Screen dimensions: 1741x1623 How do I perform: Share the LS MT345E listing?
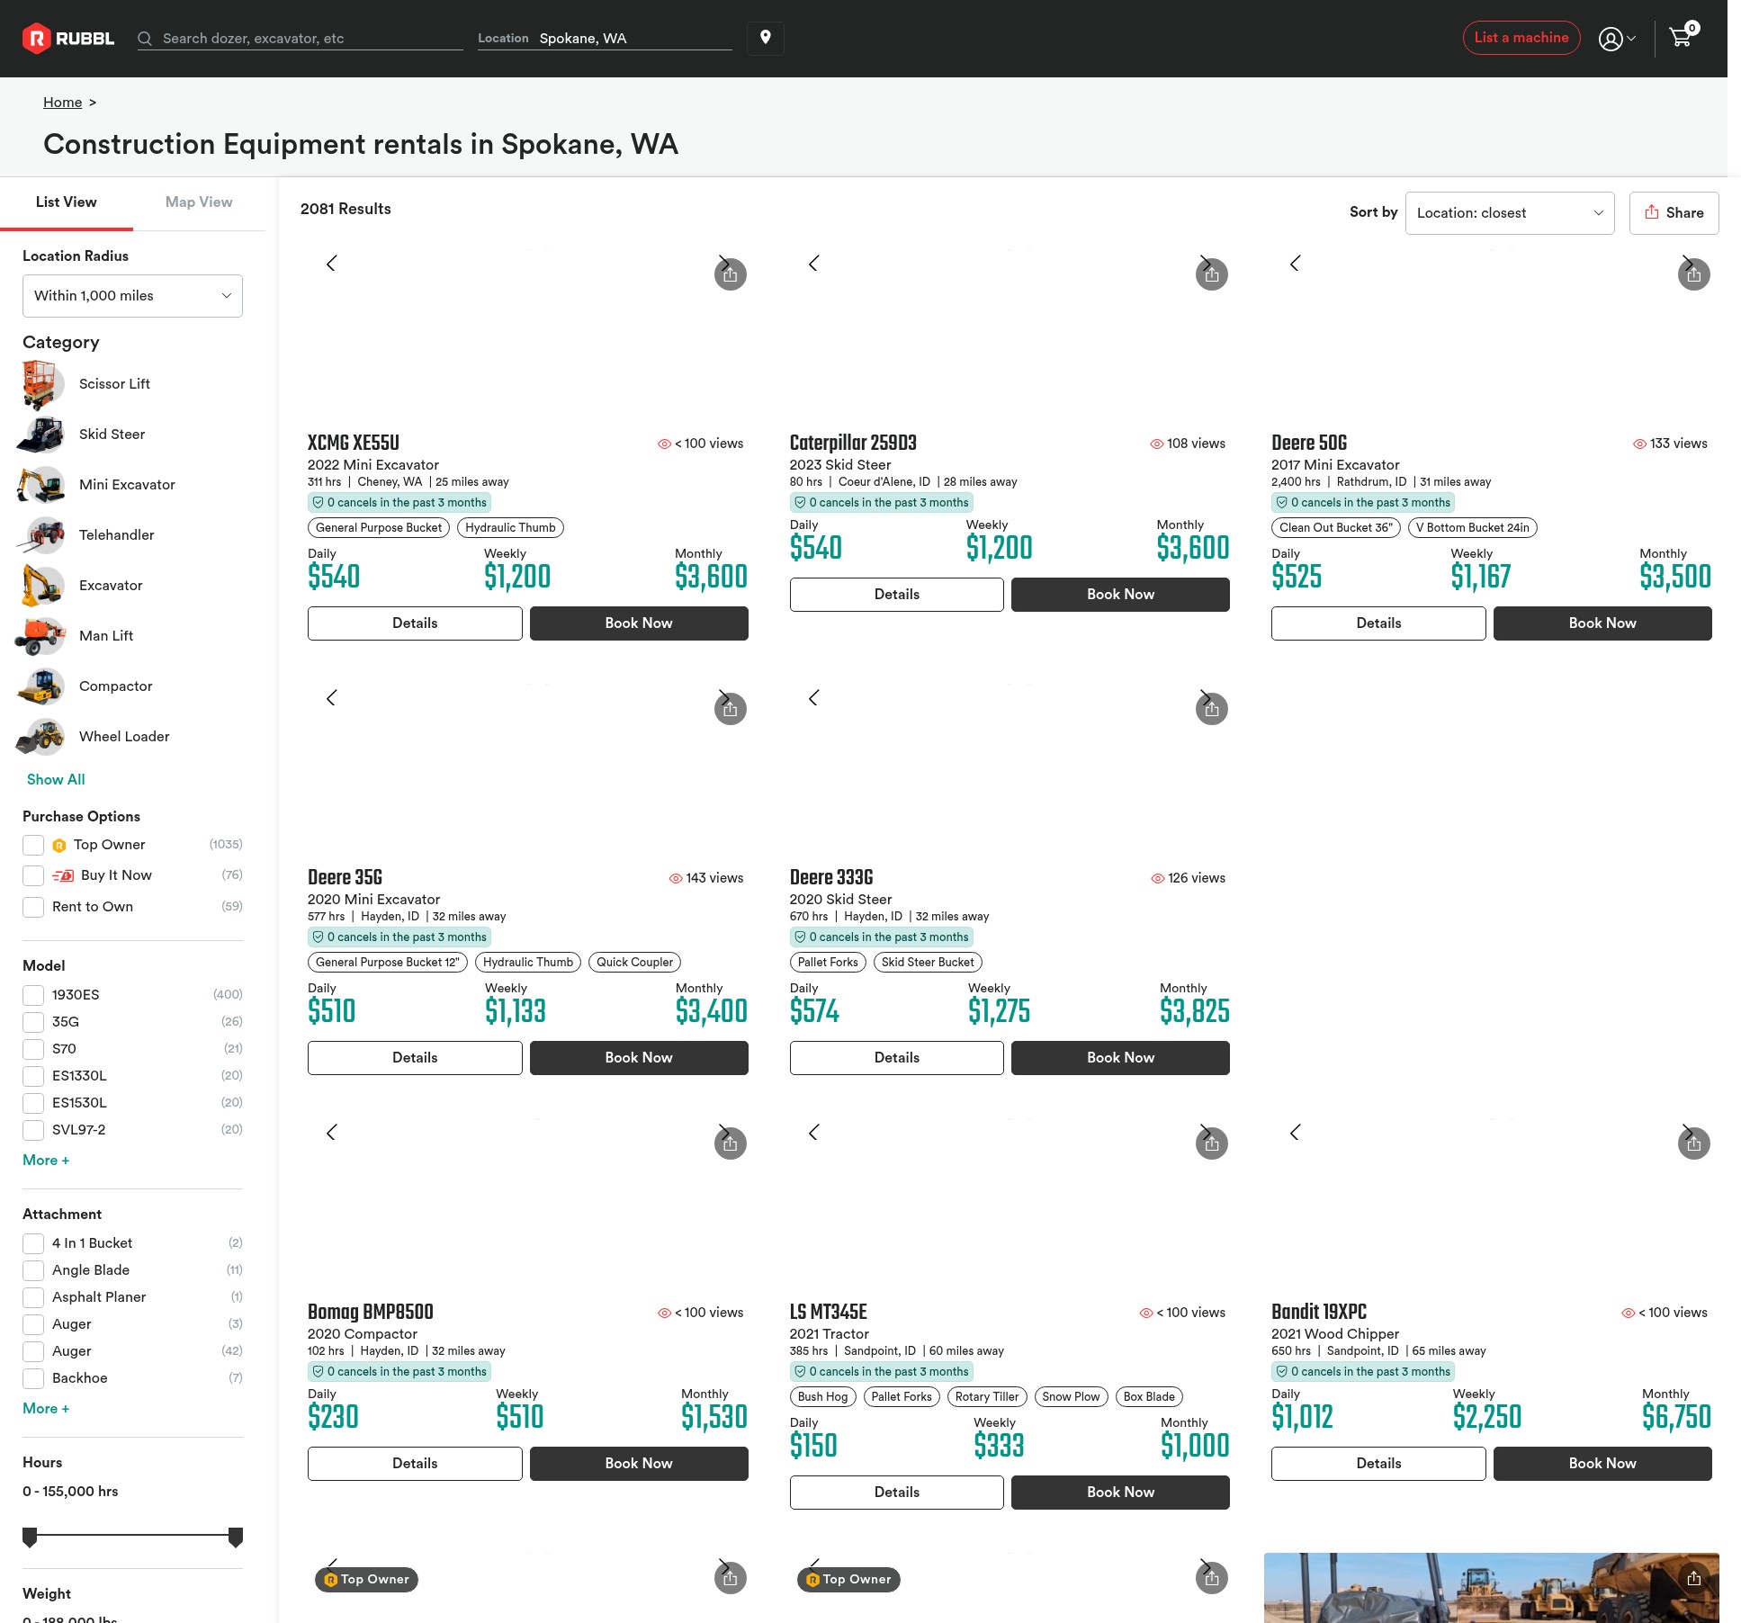pyautogui.click(x=1212, y=1143)
